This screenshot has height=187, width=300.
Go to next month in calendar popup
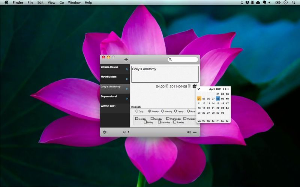(228, 89)
